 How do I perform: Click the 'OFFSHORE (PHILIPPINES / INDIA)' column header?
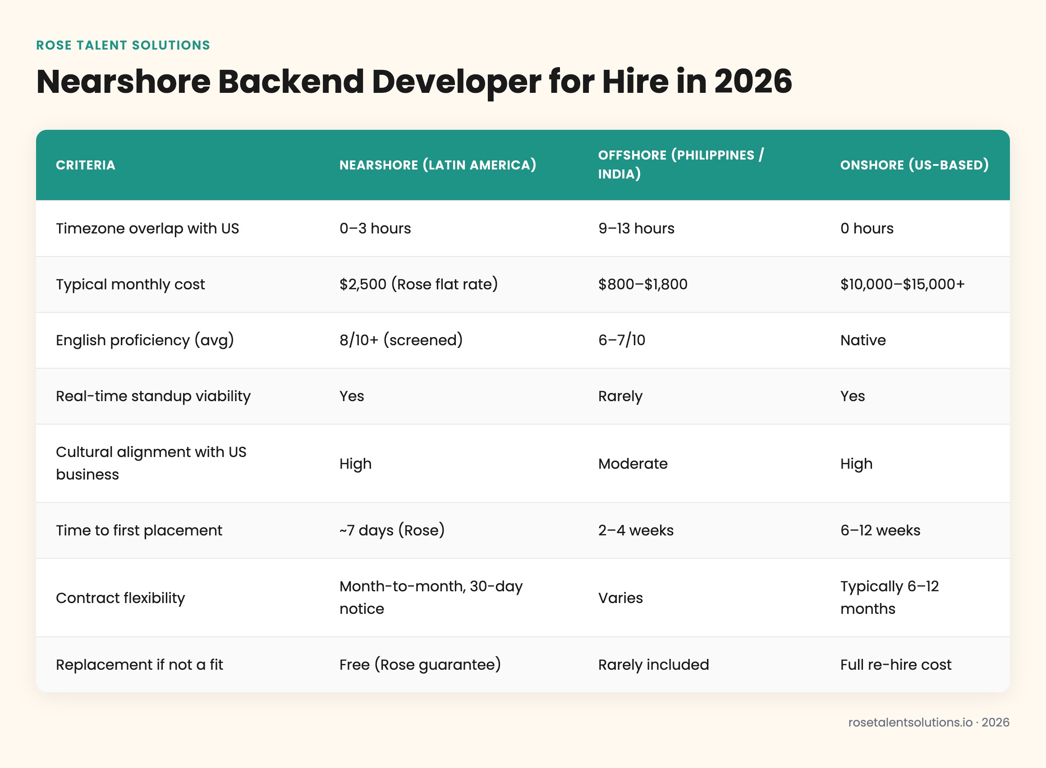click(x=681, y=165)
